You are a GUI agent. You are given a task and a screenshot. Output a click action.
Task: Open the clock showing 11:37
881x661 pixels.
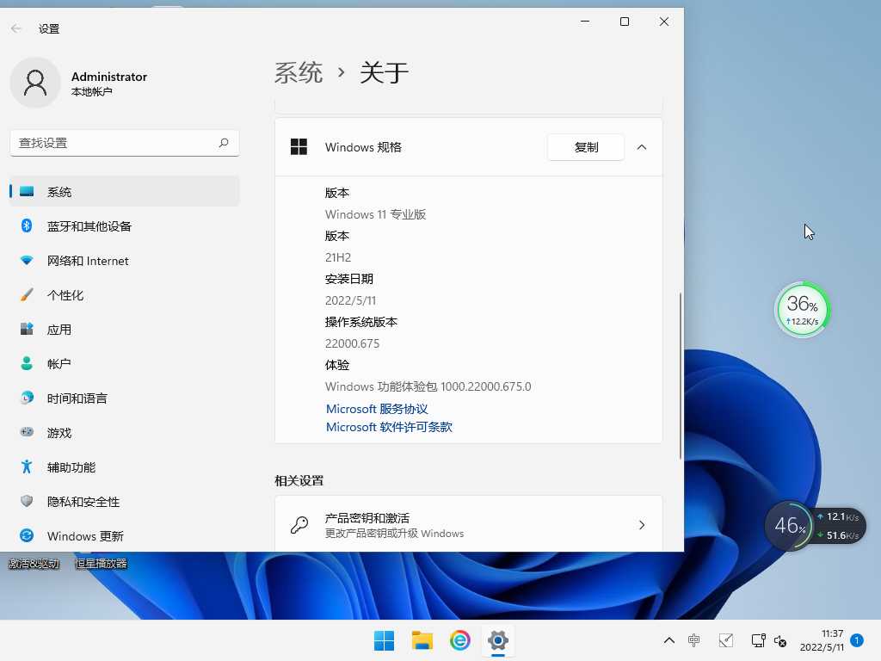coord(822,640)
